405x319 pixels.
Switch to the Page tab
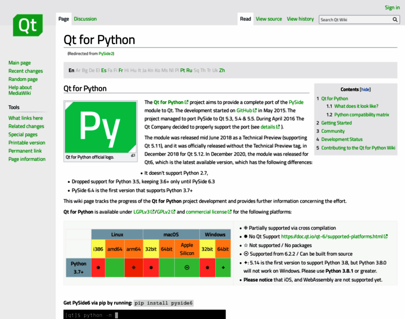point(63,19)
